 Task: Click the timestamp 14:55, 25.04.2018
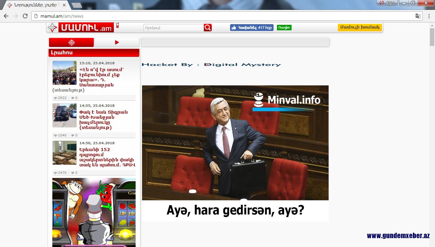point(97,105)
